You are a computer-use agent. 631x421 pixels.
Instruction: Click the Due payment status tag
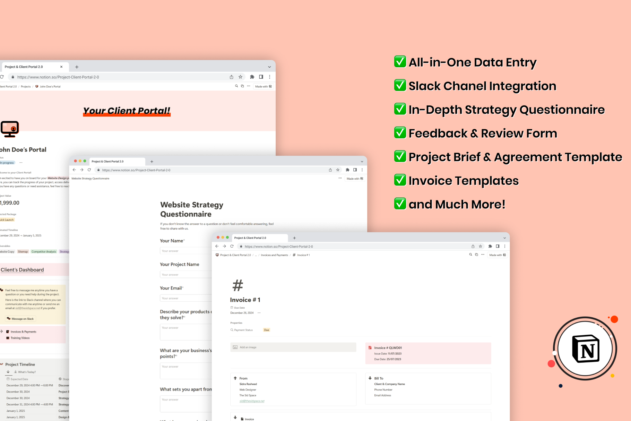click(x=266, y=330)
